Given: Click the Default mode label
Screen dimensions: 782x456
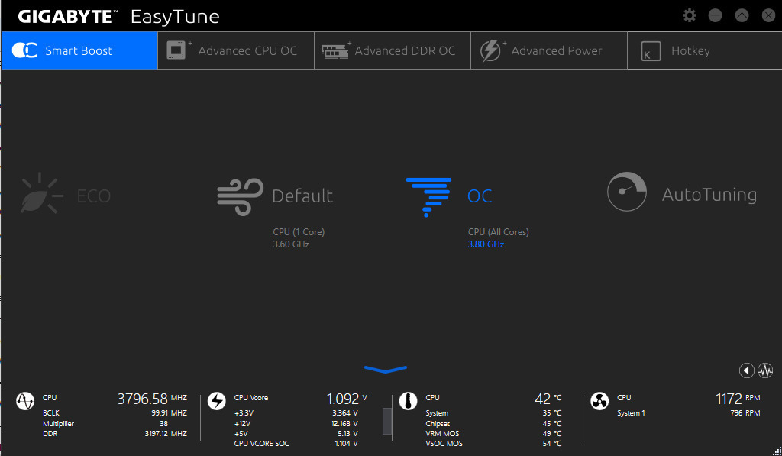Looking at the screenshot, I should coord(302,196).
